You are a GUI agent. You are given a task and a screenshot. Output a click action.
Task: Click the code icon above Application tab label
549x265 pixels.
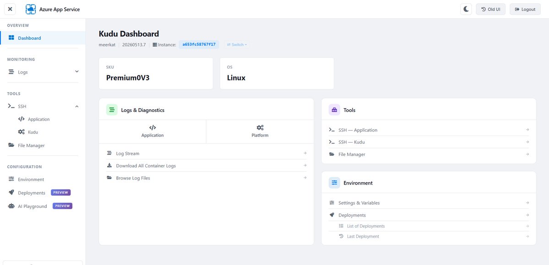point(152,127)
